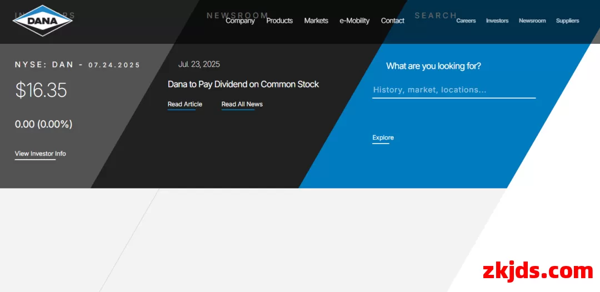Click the faded NEWSROOM panel heading

pos(237,16)
